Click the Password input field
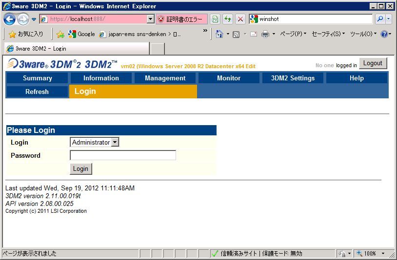 pos(123,155)
